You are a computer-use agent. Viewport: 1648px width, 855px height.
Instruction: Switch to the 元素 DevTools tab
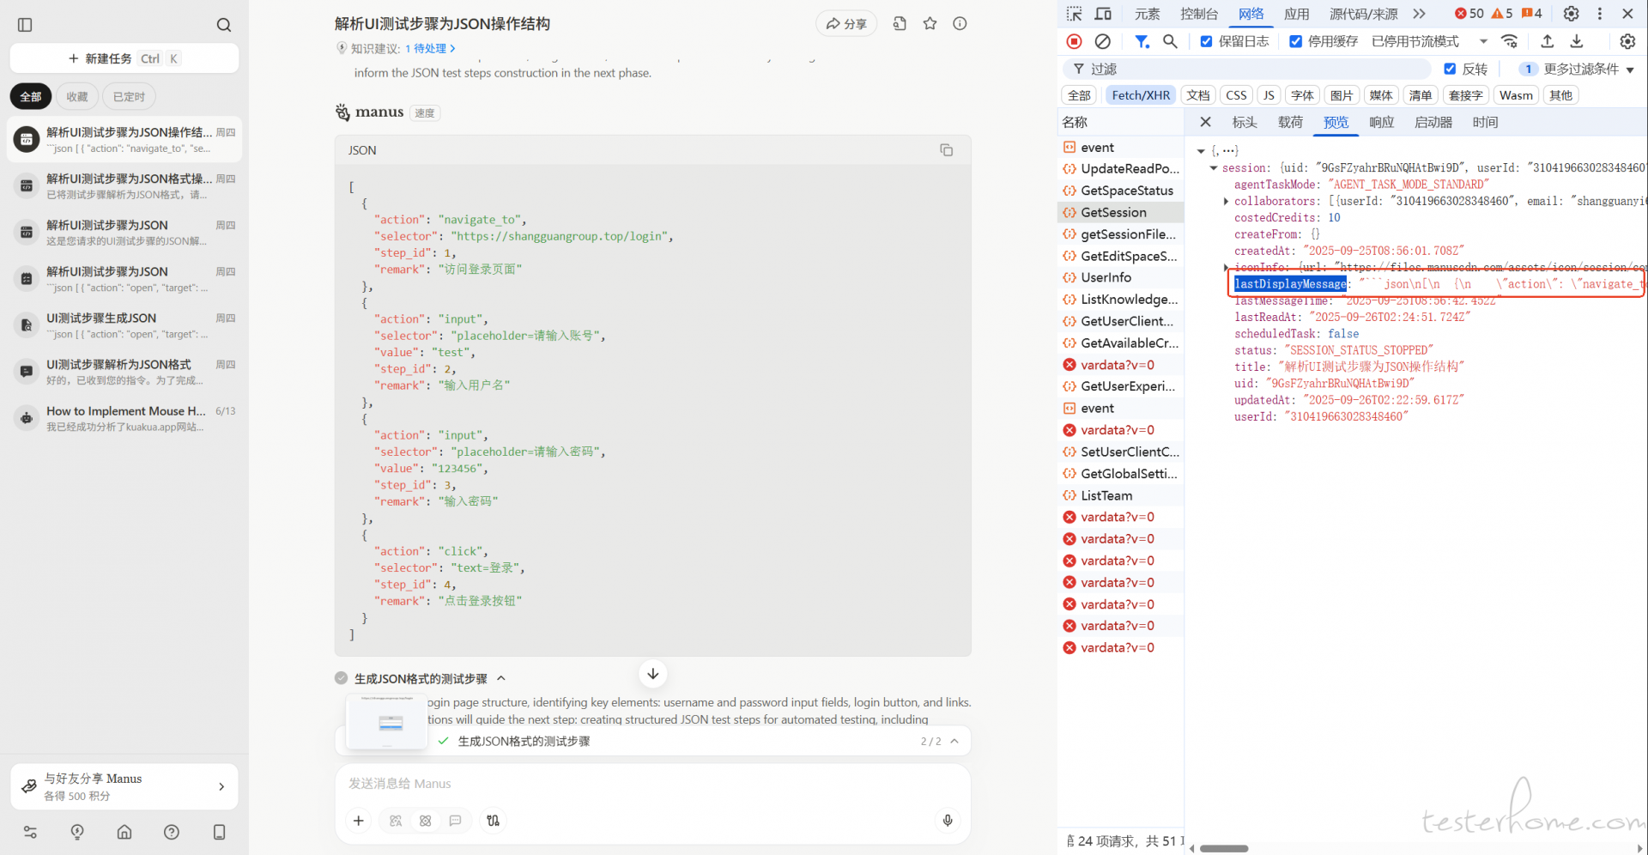[x=1147, y=14]
